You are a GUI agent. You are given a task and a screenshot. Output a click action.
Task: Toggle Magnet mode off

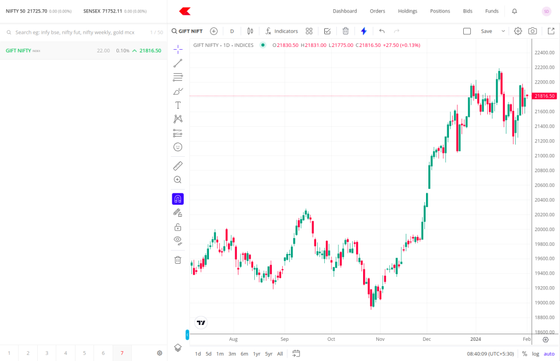[178, 198]
